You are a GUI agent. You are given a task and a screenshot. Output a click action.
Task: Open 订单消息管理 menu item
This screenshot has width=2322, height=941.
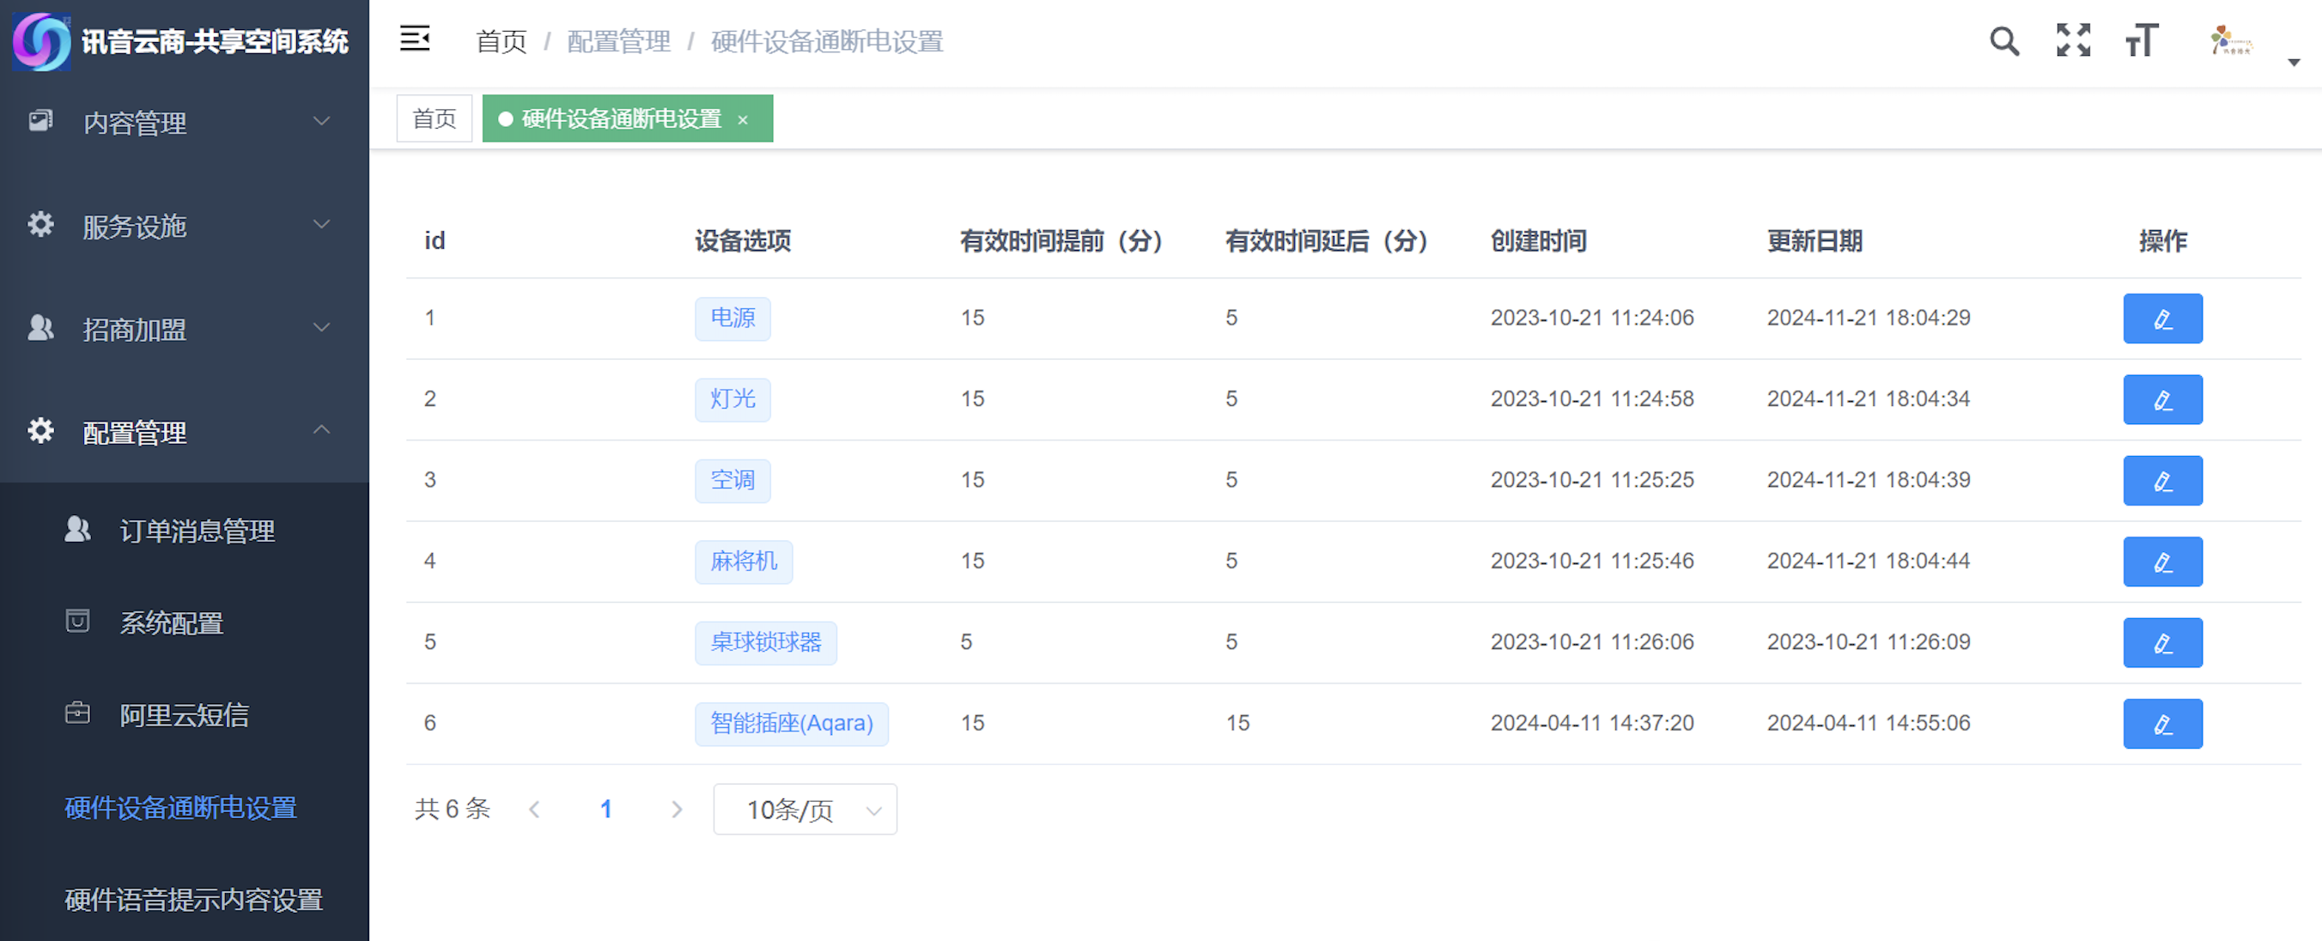click(x=197, y=531)
